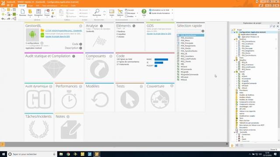Click the Couverture diagram icon
The height and width of the screenshot is (157, 280).
[160, 99]
